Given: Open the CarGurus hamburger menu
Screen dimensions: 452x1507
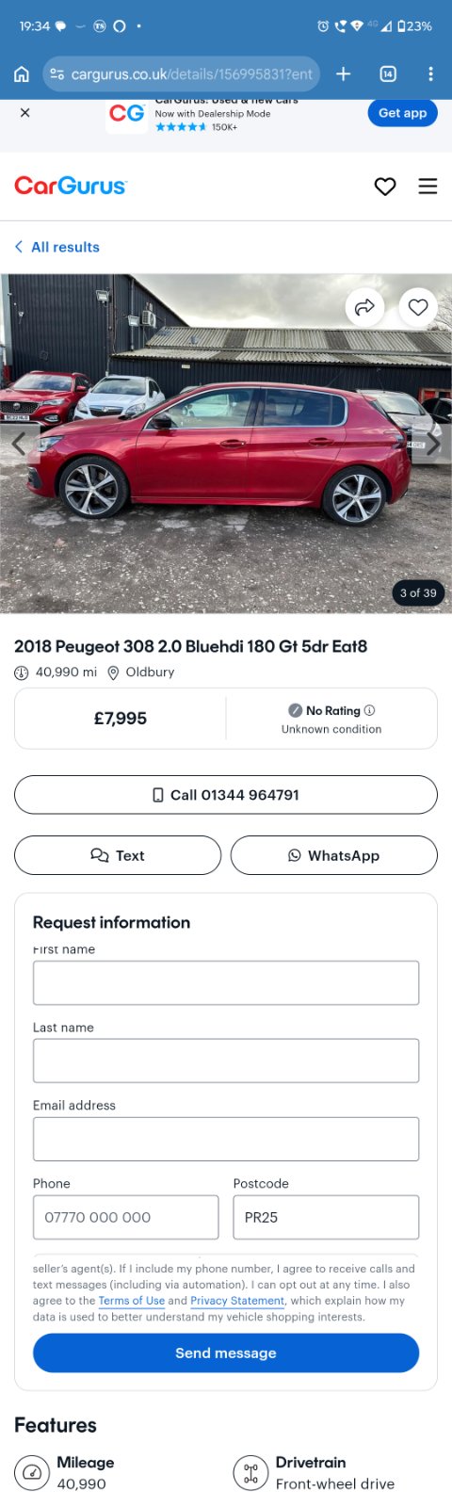Looking at the screenshot, I should click(x=428, y=186).
